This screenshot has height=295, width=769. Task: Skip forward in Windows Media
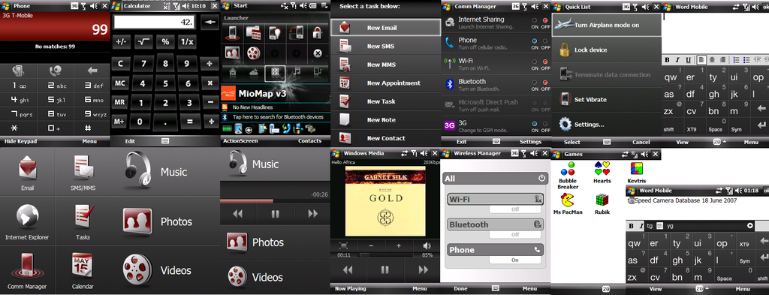coord(423,269)
